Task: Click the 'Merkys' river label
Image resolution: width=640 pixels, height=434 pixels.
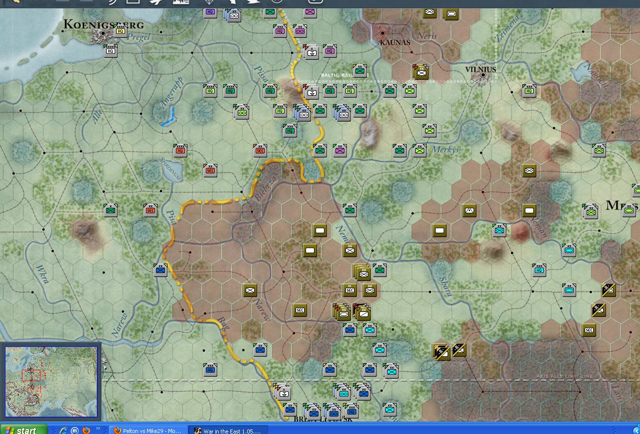Action: pyautogui.click(x=445, y=149)
